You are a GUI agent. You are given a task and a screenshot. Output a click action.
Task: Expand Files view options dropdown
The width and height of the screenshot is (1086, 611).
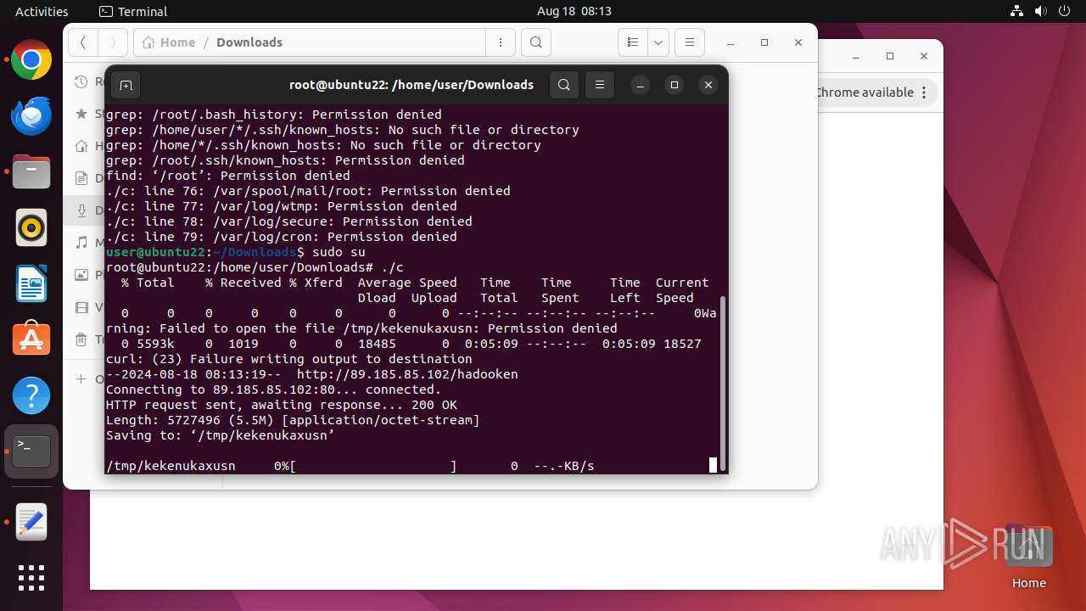658,42
